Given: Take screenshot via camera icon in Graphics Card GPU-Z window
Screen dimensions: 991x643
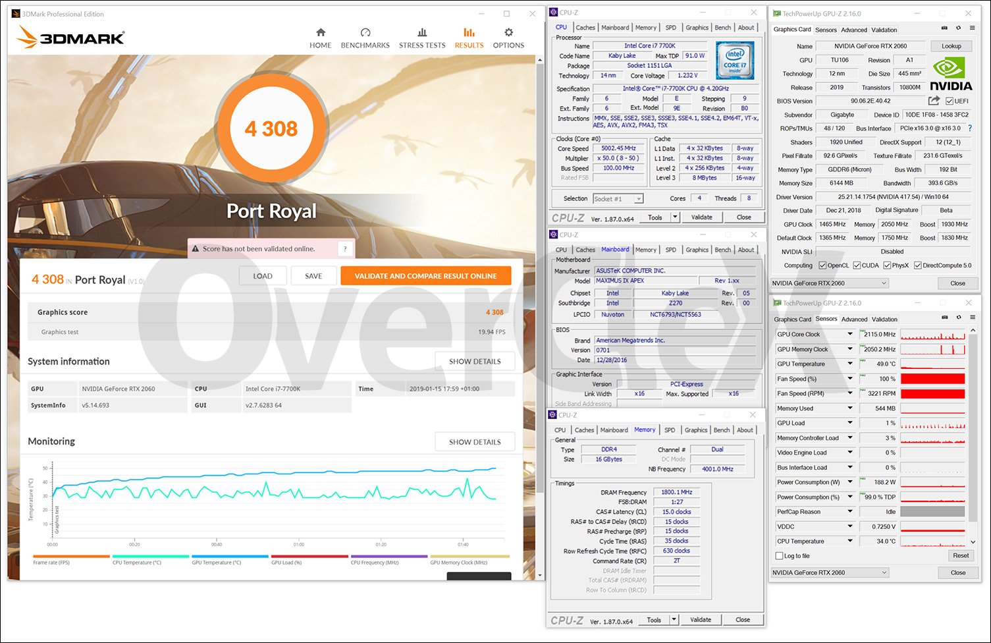Looking at the screenshot, I should tap(944, 28).
